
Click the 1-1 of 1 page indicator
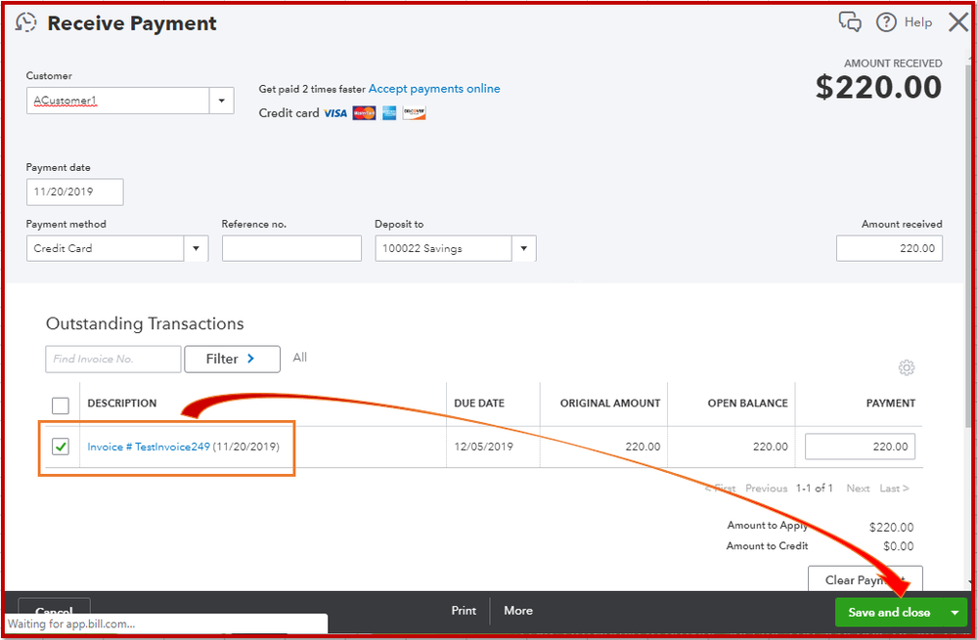point(814,489)
